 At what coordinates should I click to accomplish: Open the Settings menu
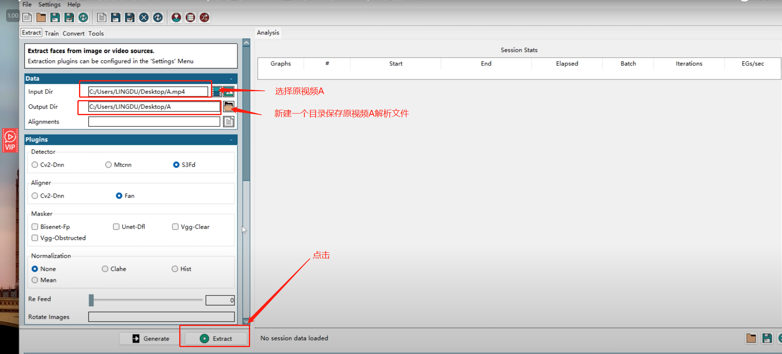tap(49, 4)
